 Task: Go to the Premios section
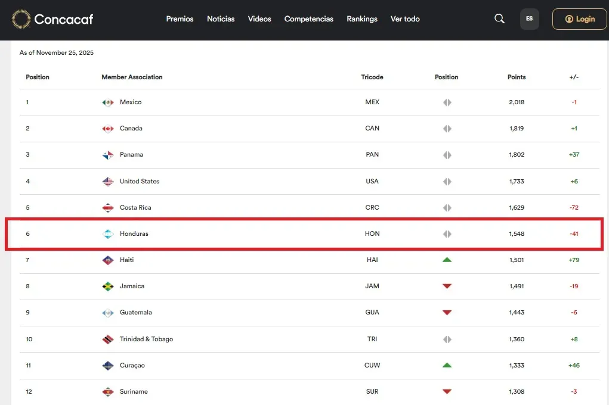tap(180, 19)
